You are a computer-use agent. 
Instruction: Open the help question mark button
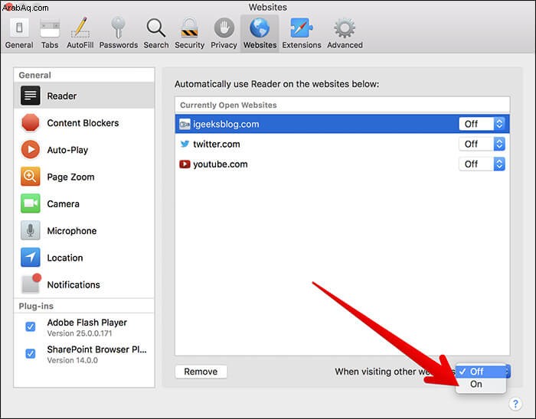[x=515, y=404]
